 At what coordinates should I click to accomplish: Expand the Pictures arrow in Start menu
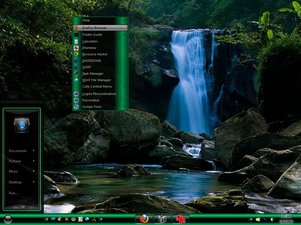click(34, 161)
